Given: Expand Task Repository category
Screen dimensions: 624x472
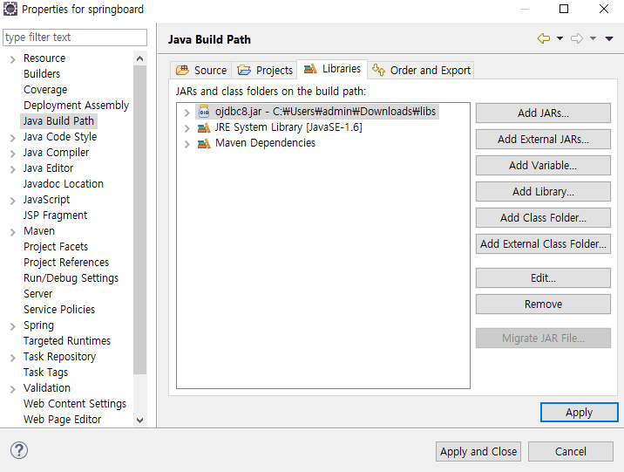Looking at the screenshot, I should [13, 358].
